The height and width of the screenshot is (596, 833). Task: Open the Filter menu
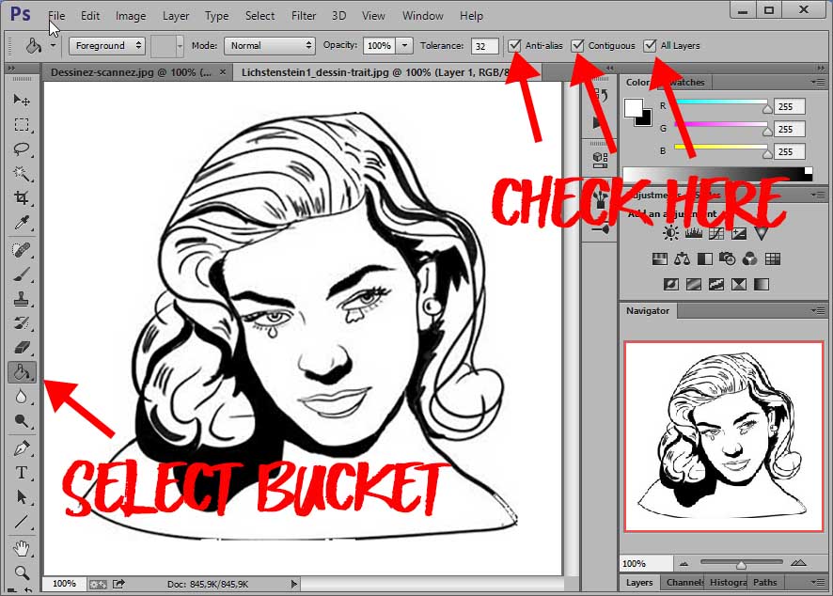[x=304, y=16]
